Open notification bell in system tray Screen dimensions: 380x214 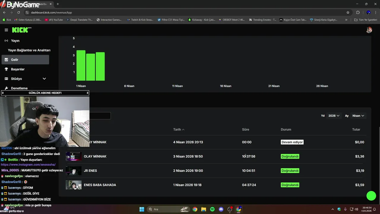(x=375, y=209)
